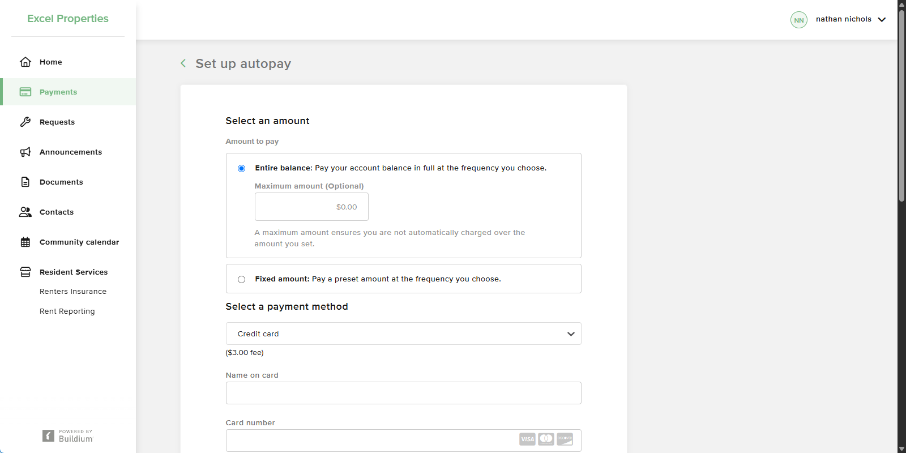The width and height of the screenshot is (906, 453).
Task: Open Renters Insurance in sidebar
Action: 73,292
